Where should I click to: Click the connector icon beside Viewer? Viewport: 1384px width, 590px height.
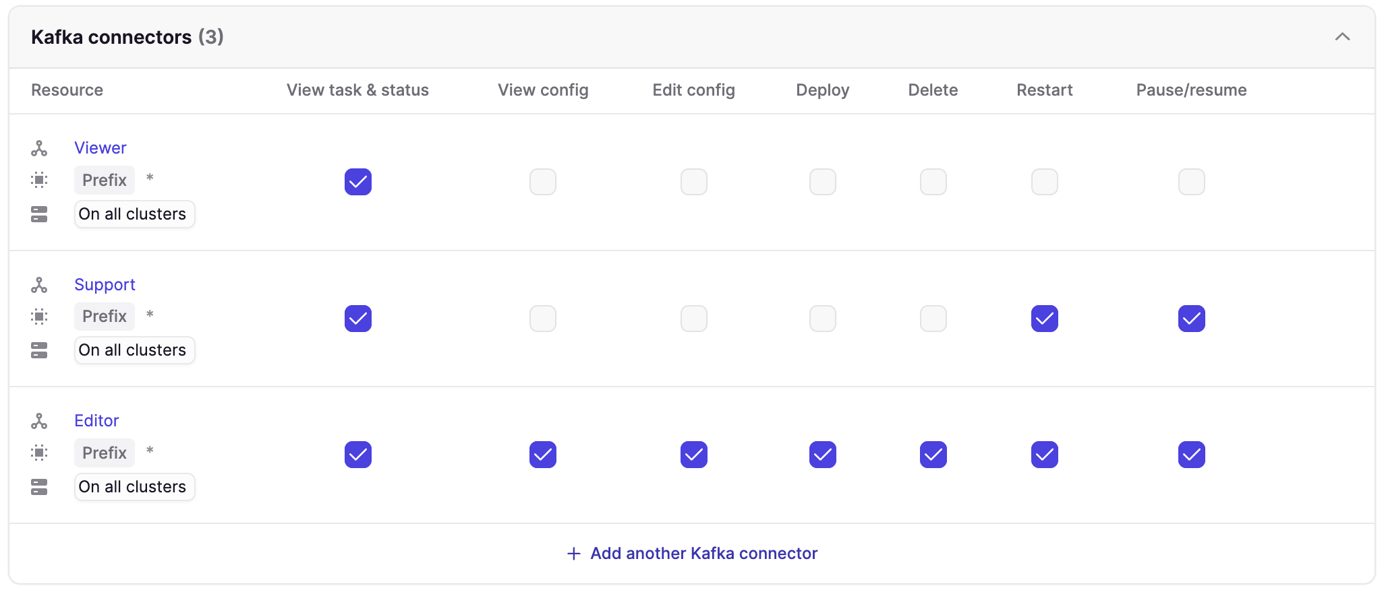point(39,148)
